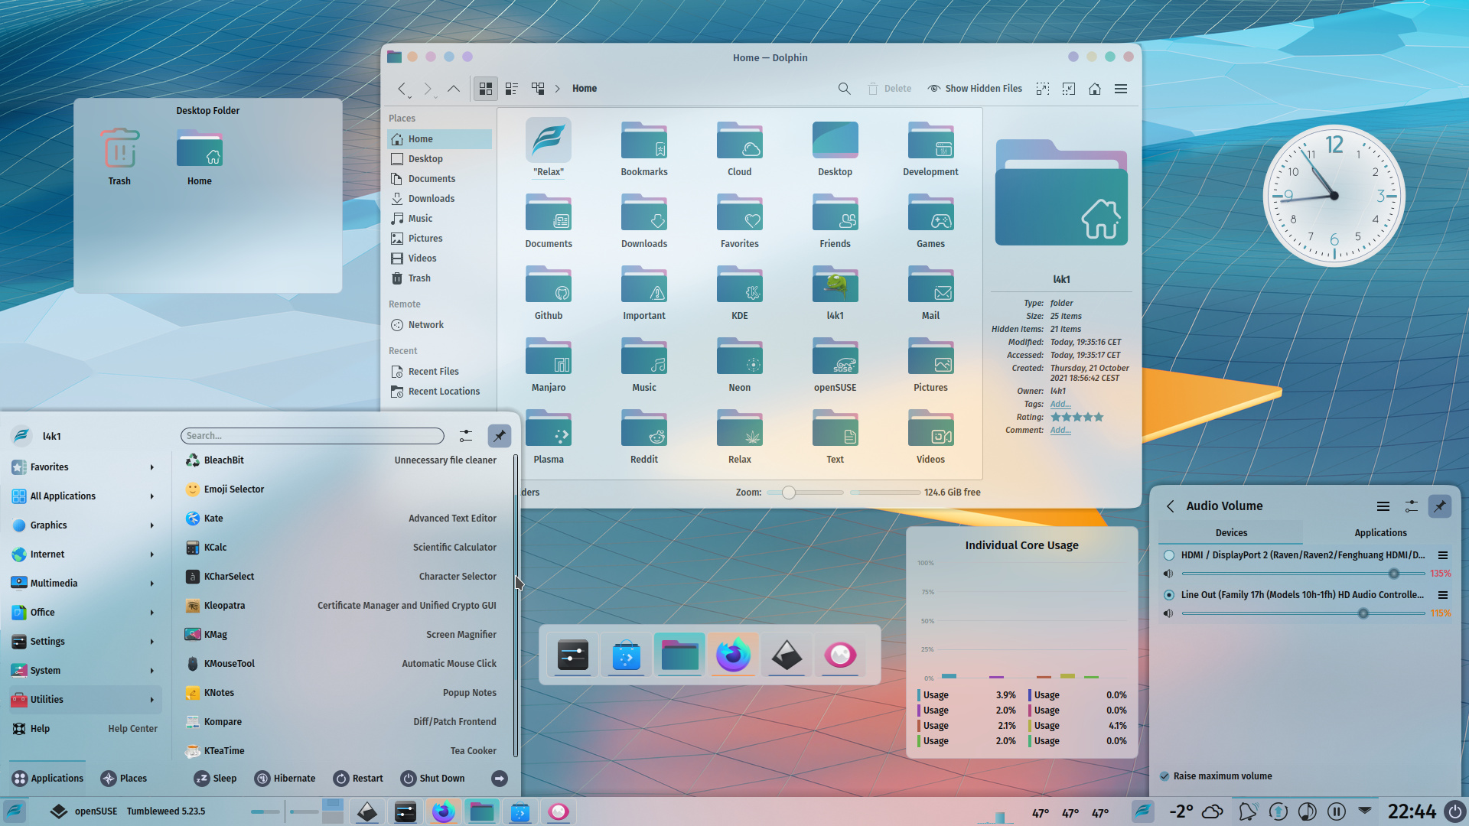The image size is (1469, 826).
Task: Click Add... link next to Tags
Action: tap(1060, 405)
